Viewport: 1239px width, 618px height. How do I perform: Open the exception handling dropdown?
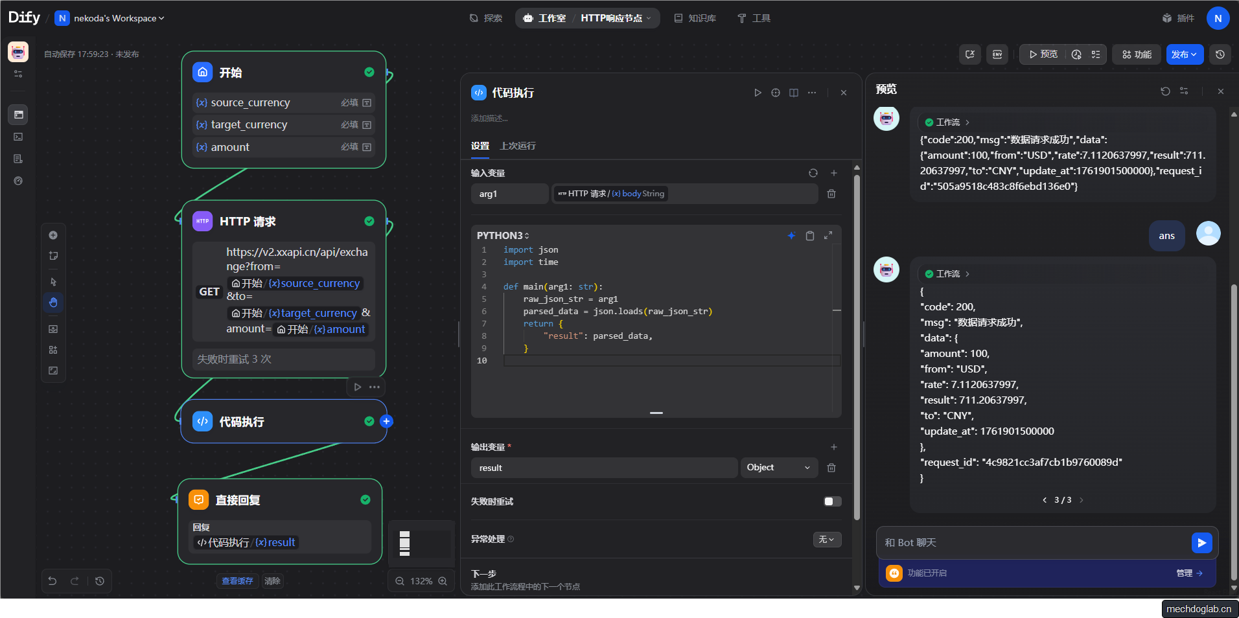click(827, 540)
